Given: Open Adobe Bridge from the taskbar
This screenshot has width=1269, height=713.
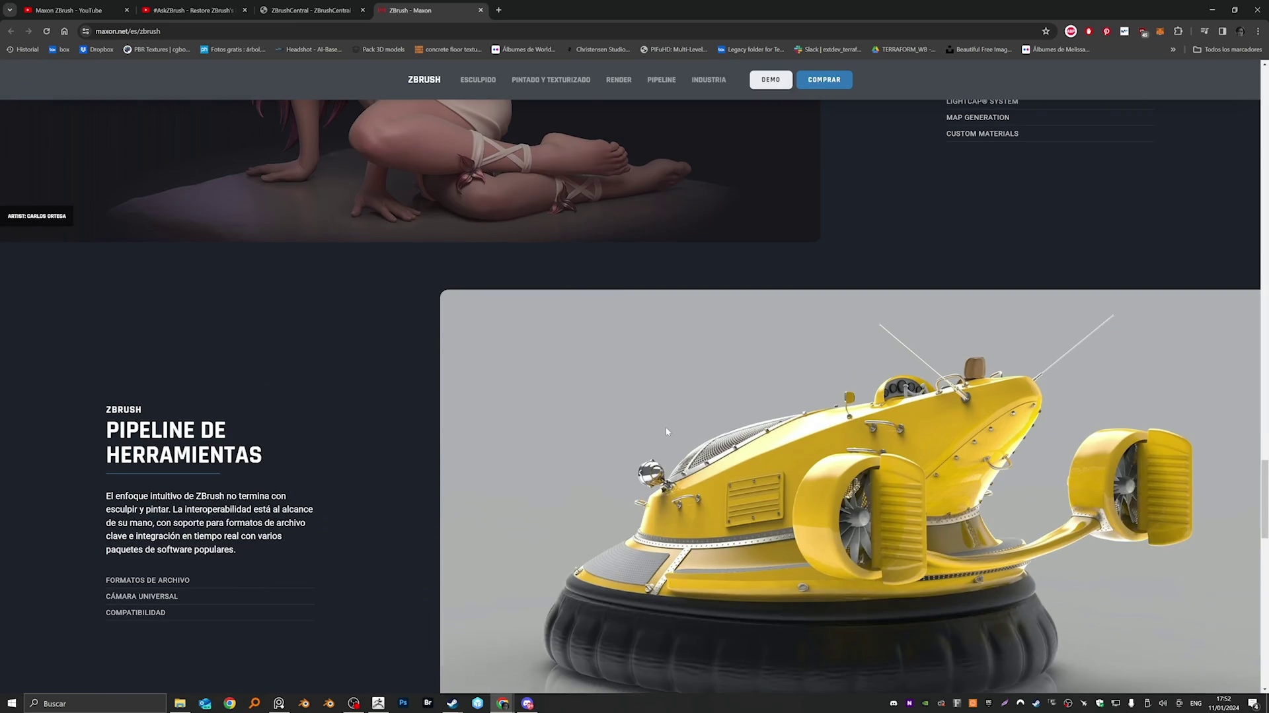Looking at the screenshot, I should click(x=428, y=703).
